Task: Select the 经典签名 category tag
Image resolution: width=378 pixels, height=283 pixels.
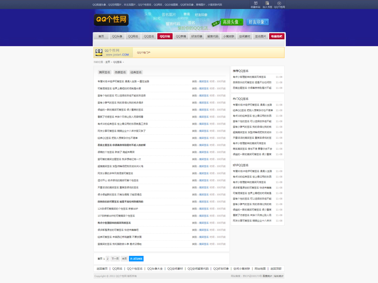Action: point(136,72)
